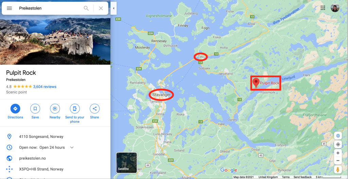Expand the opening hours dropdown

[x=72, y=147]
